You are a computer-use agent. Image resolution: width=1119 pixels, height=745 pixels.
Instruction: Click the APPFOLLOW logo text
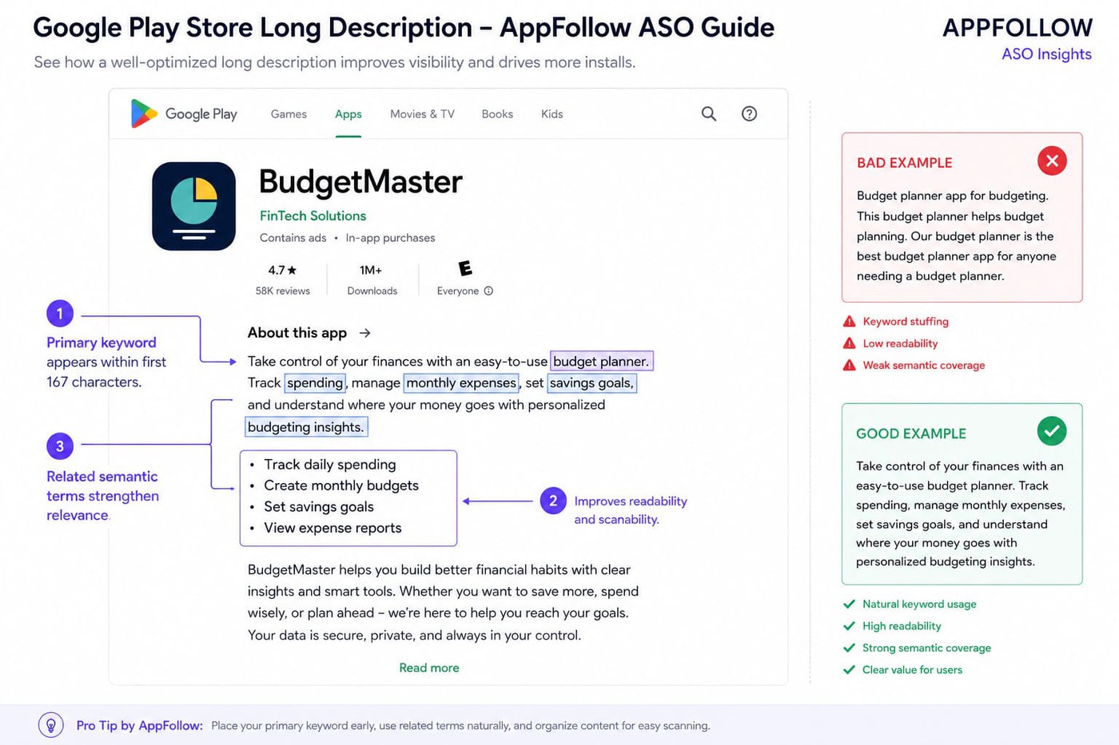coord(1017,28)
